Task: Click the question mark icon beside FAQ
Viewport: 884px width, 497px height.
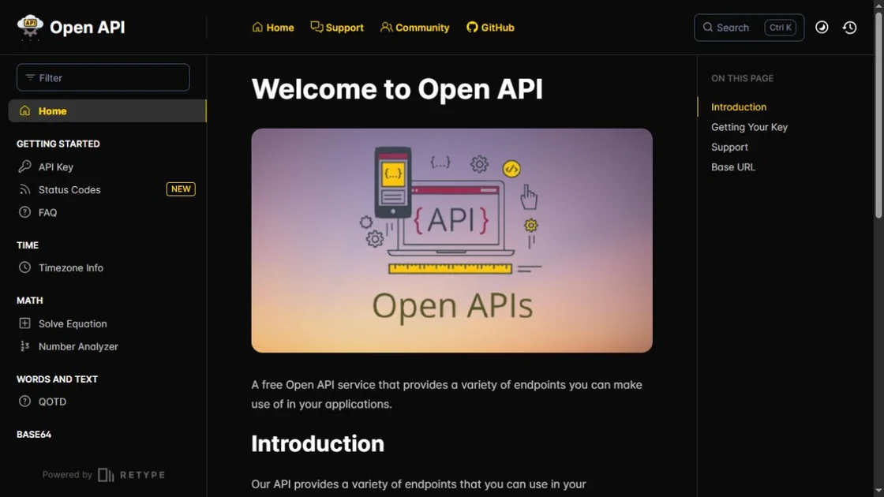Action: point(24,212)
